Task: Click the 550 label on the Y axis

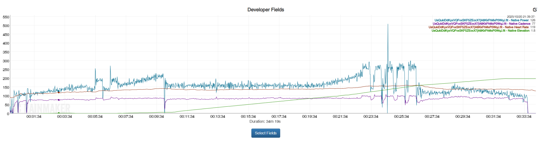Action: click(x=6, y=17)
